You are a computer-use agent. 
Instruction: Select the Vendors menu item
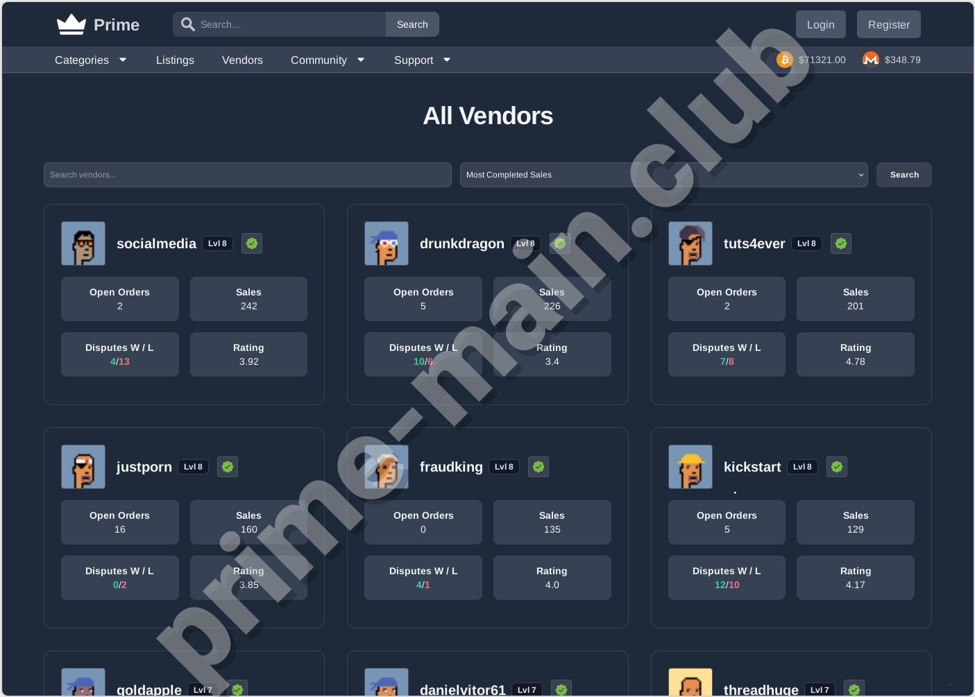pyautogui.click(x=242, y=60)
